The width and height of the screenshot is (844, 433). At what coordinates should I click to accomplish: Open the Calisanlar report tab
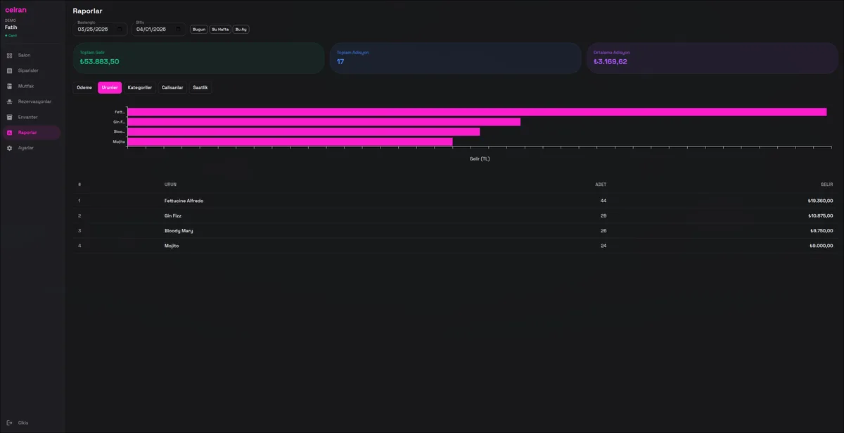pyautogui.click(x=172, y=88)
